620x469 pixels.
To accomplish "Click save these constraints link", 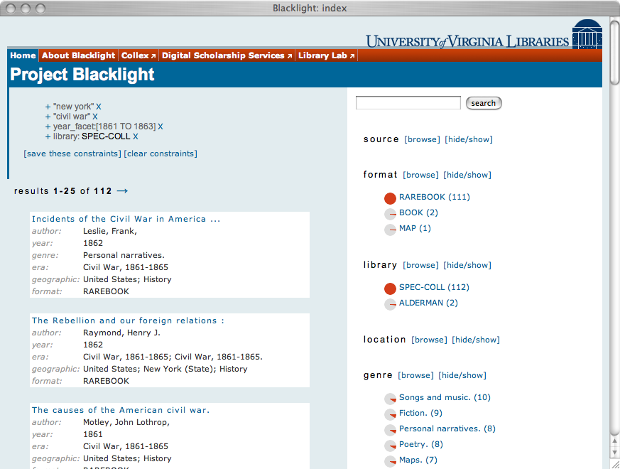I will 72,153.
